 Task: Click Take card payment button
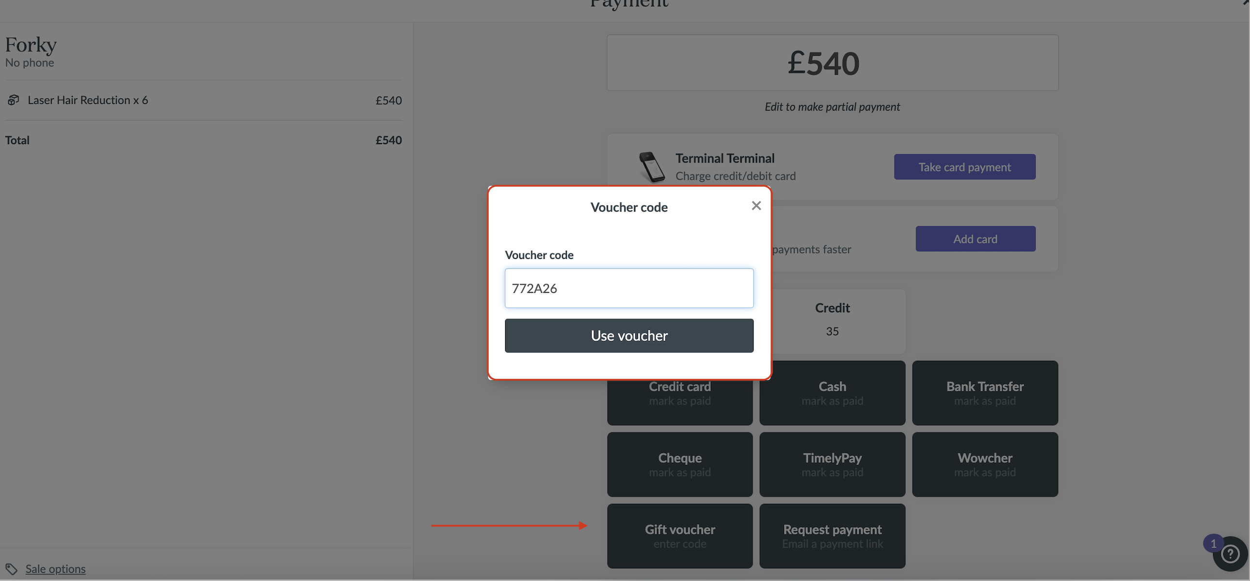point(965,167)
